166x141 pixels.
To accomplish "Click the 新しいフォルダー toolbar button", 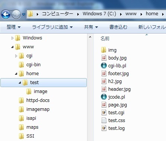I will pyautogui.click(x=152, y=27).
